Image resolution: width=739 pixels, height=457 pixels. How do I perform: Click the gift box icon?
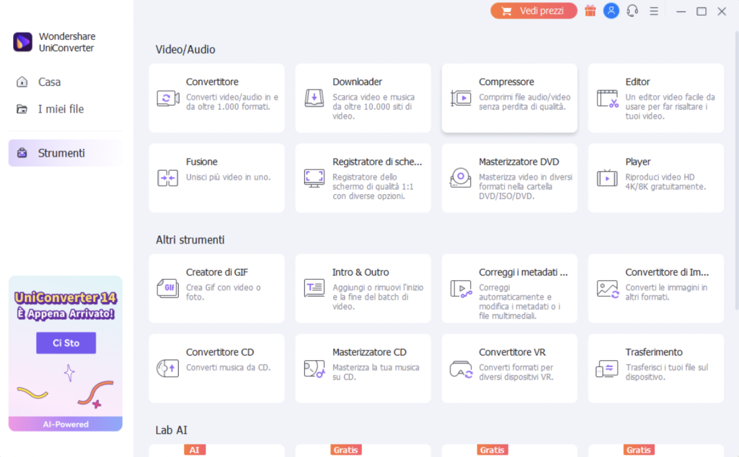pyautogui.click(x=590, y=11)
